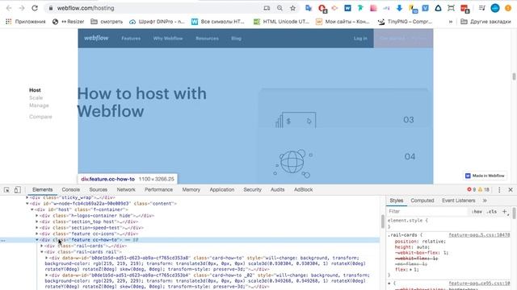
Task: Toggle the :hov element state pane
Action: pyautogui.click(x=477, y=211)
